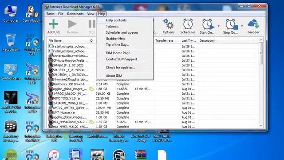This screenshot has width=284, height=160.
Task: Click queue folder icon of 5.26% download
Action: pos(91,122)
